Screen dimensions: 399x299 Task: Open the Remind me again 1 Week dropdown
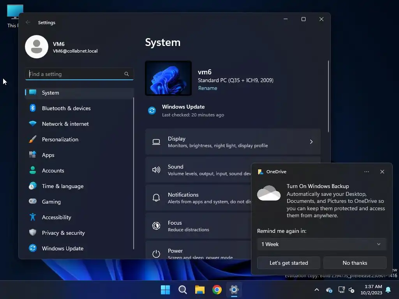coord(321,244)
